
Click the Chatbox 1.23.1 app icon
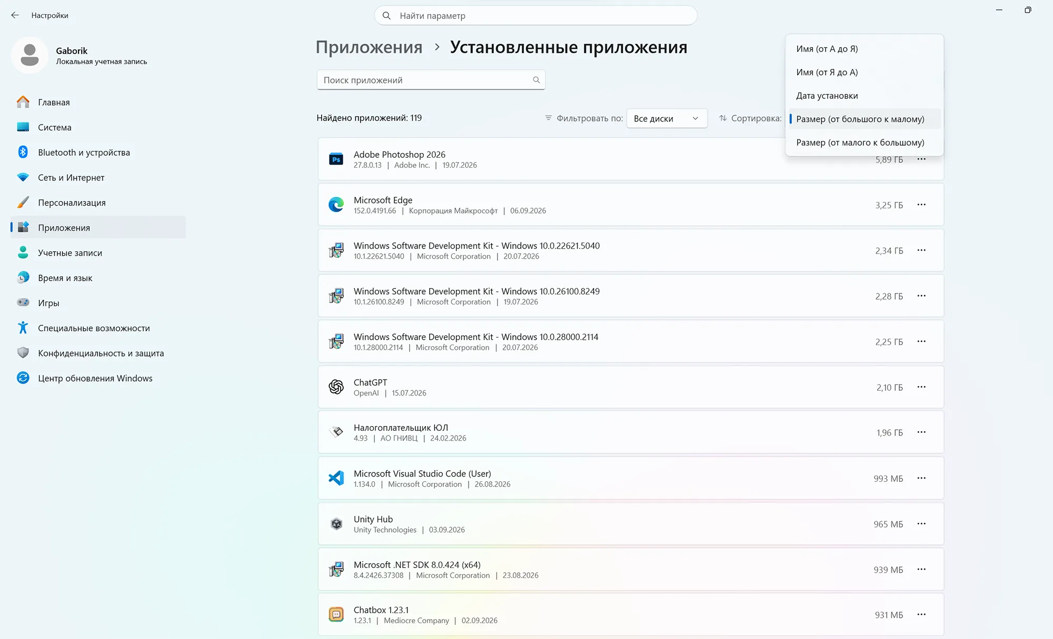click(336, 614)
